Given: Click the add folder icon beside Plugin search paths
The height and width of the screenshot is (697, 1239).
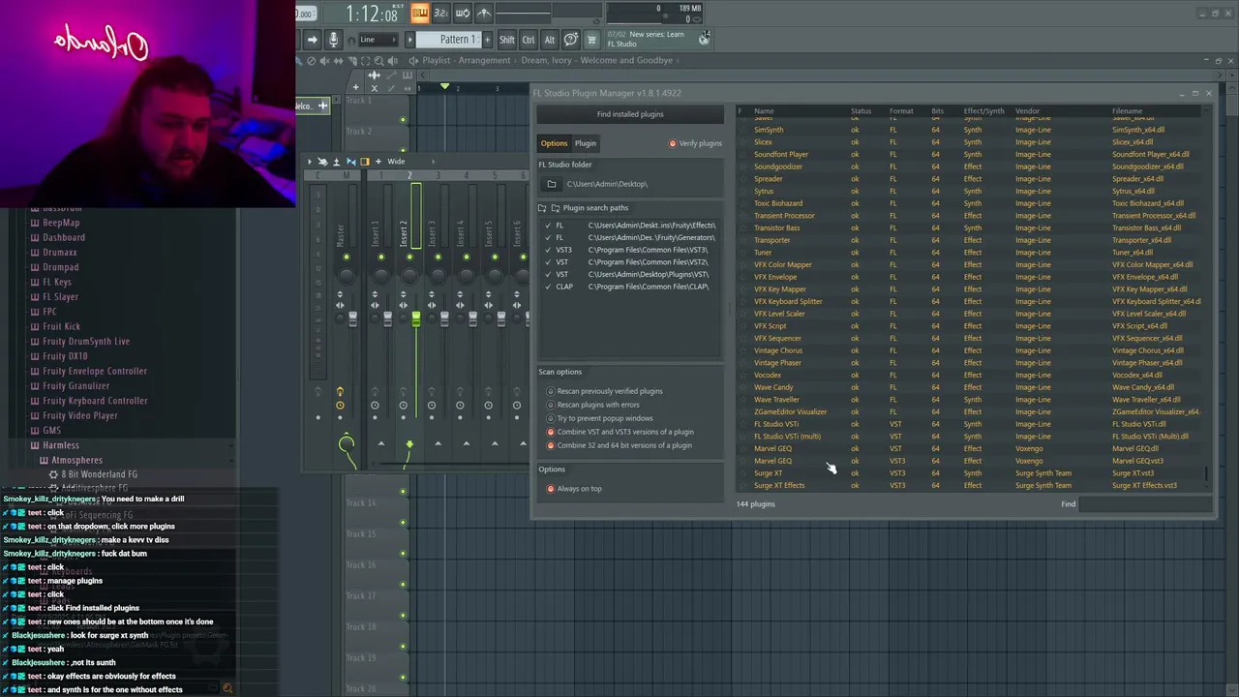Looking at the screenshot, I should (x=542, y=208).
